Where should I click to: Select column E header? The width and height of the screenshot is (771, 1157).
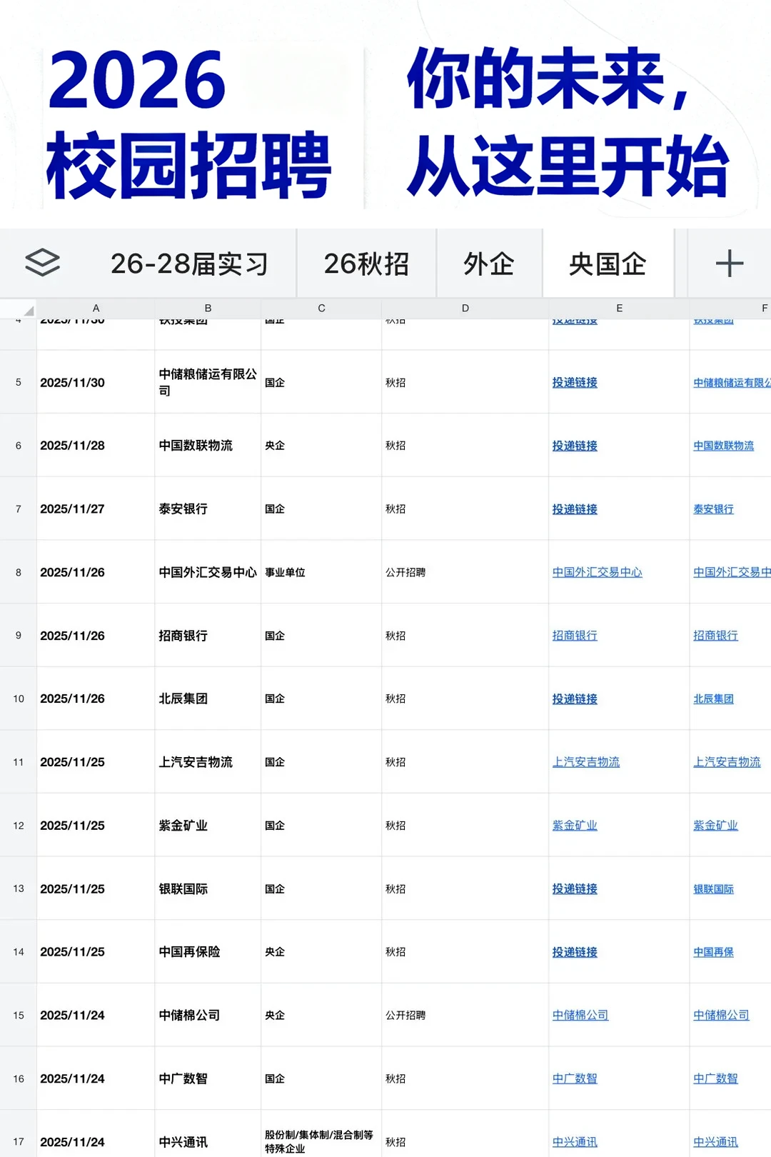(x=619, y=309)
